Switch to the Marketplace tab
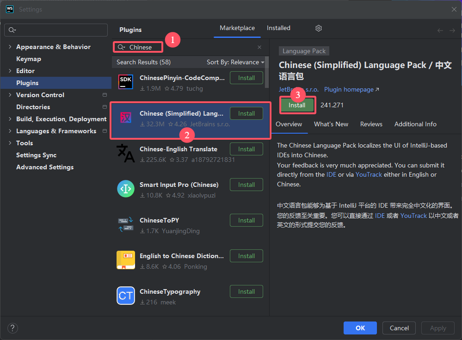Image resolution: width=462 pixels, height=340 pixels. tap(237, 28)
